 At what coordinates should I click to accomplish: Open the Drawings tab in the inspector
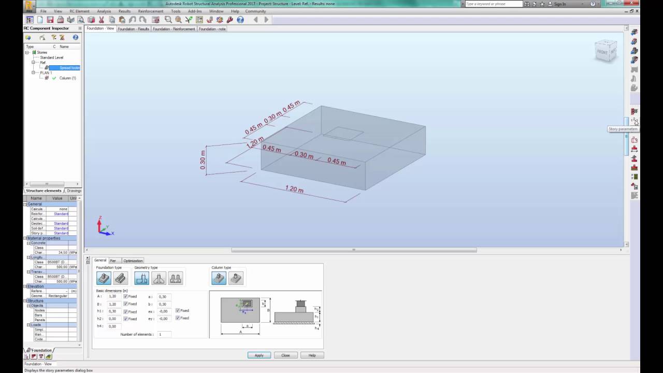(x=74, y=191)
